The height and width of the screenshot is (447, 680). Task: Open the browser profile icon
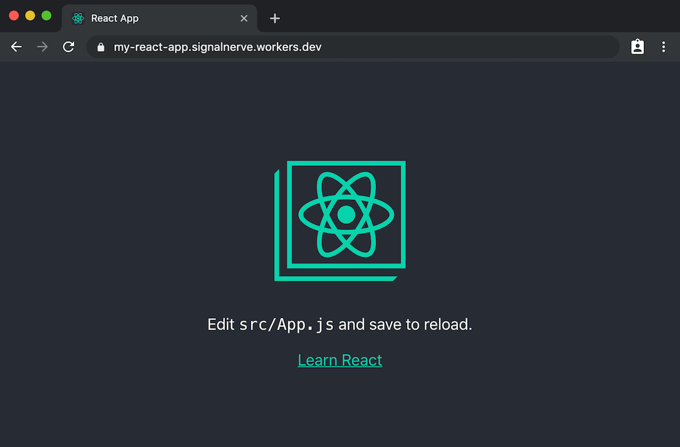(637, 46)
